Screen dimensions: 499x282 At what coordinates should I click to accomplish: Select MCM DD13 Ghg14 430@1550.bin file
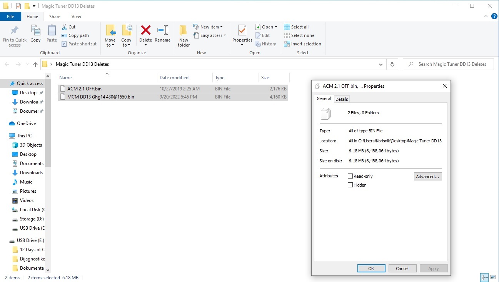173,97
